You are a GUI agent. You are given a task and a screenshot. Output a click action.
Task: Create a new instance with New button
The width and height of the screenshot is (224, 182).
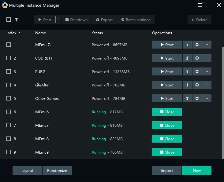pos(196,170)
